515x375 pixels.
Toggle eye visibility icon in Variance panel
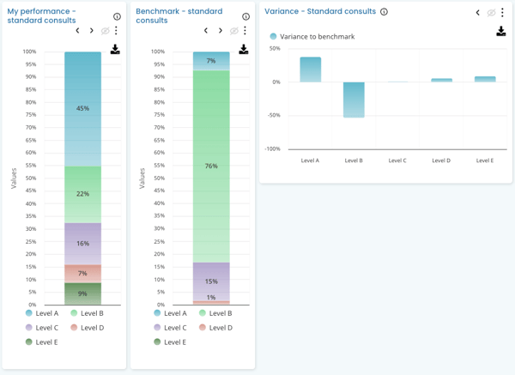point(491,13)
